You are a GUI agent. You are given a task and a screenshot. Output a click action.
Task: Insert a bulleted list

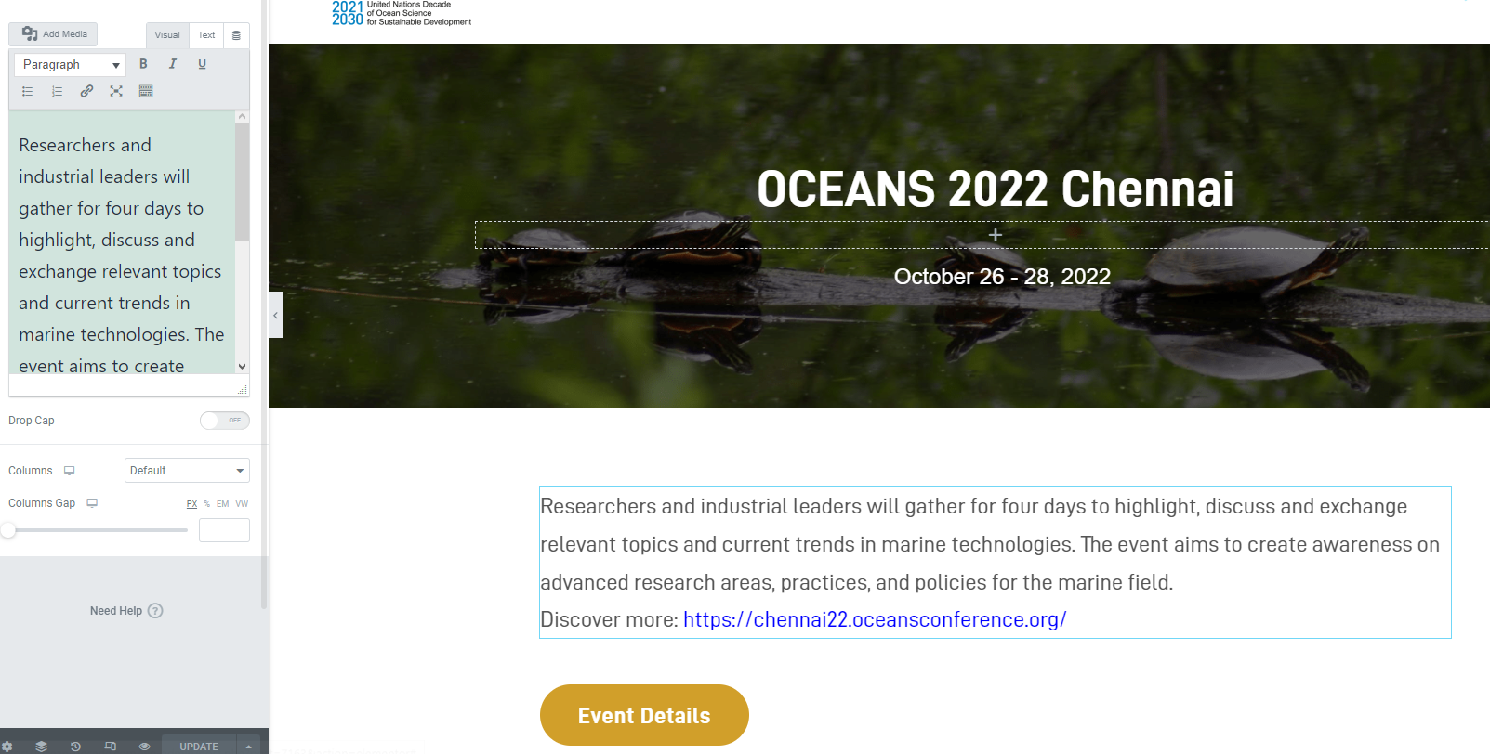[x=28, y=91]
